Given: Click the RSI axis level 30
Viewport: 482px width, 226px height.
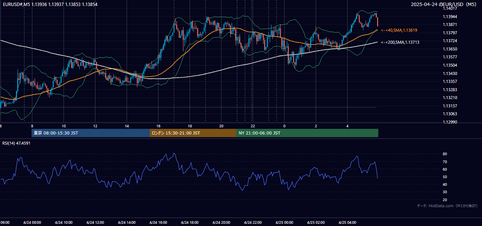Looking at the screenshot, I should (x=445, y=192).
